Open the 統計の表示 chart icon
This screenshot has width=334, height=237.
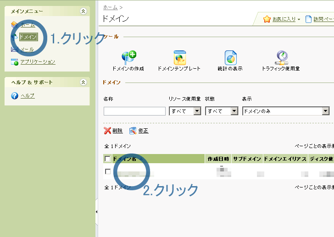[231, 57]
